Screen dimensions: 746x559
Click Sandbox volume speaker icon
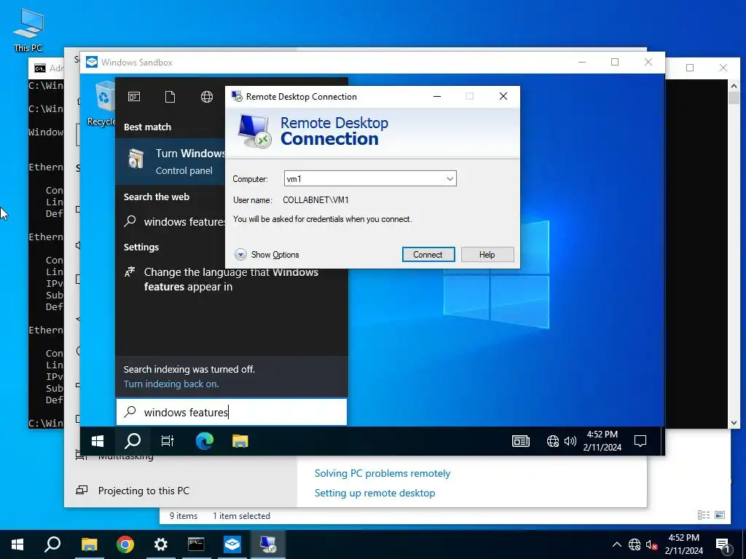(x=570, y=441)
